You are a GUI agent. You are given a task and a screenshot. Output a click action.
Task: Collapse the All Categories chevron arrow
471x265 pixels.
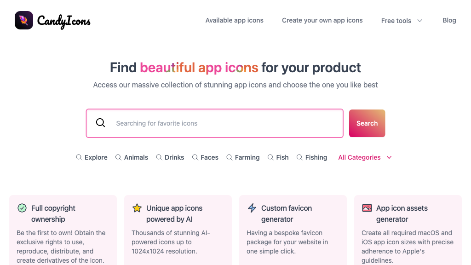pos(389,157)
